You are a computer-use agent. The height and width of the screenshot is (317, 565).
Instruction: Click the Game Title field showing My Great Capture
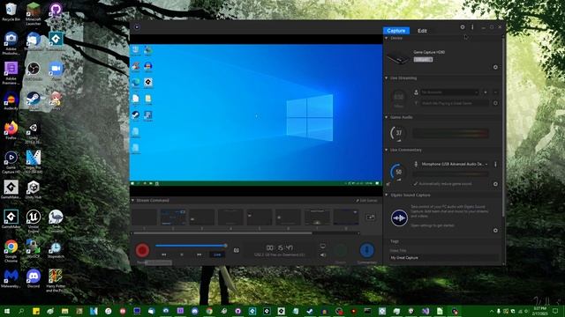tap(445, 258)
